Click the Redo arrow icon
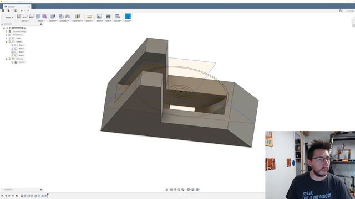 tap(28, 11)
